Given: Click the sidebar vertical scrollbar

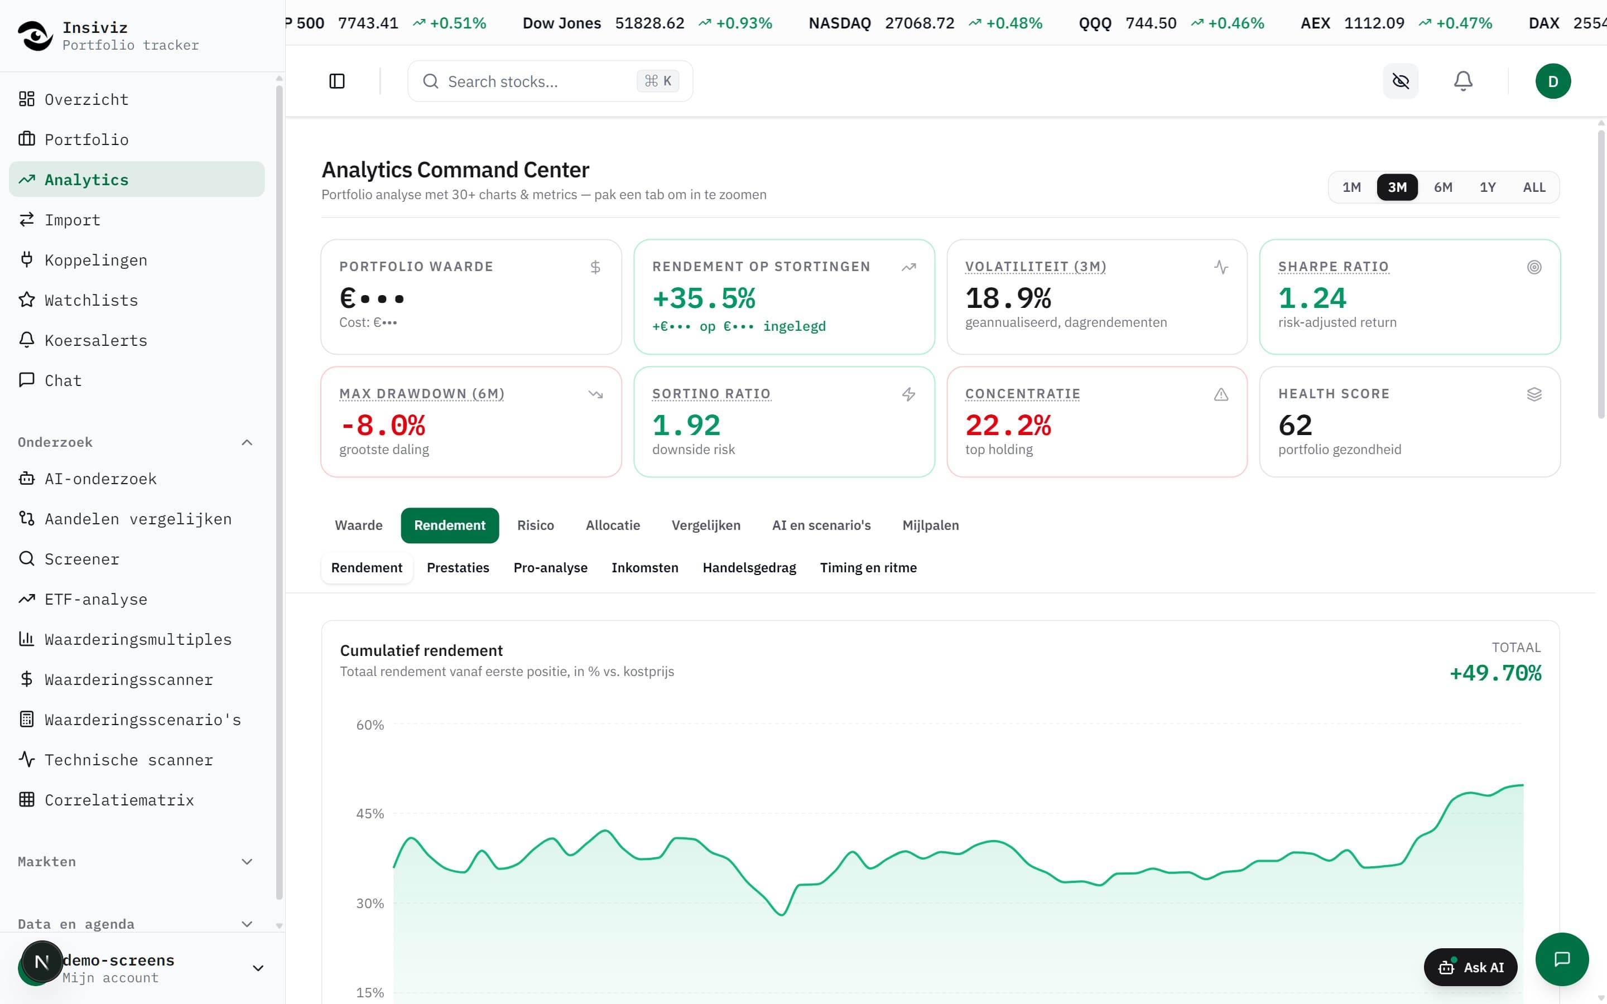Looking at the screenshot, I should (279, 491).
